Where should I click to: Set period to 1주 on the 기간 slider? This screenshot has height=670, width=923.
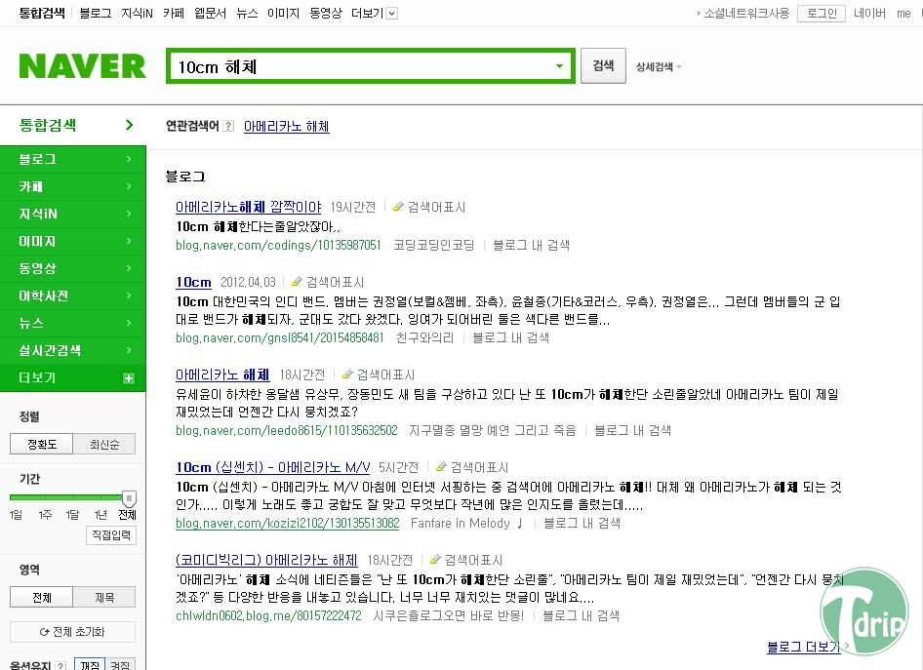(45, 515)
